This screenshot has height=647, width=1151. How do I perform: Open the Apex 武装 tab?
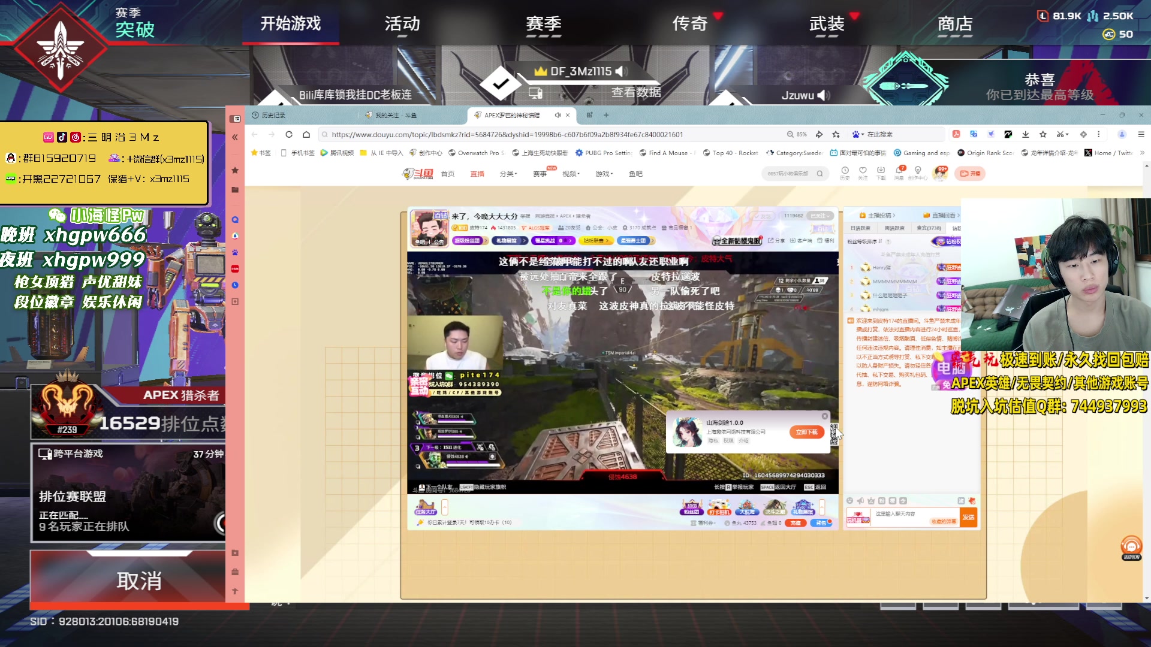(827, 24)
